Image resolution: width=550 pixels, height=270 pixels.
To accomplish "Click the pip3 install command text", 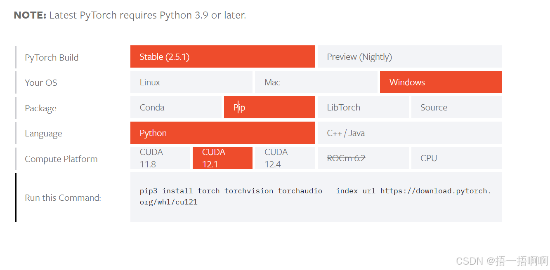I will pos(316,197).
